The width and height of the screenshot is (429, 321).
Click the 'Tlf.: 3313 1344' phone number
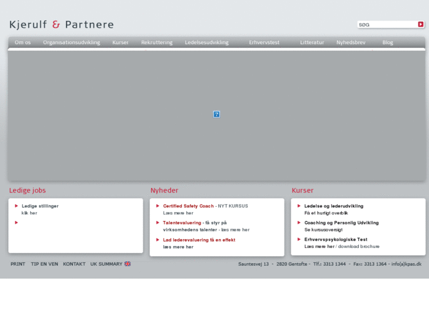point(329,264)
